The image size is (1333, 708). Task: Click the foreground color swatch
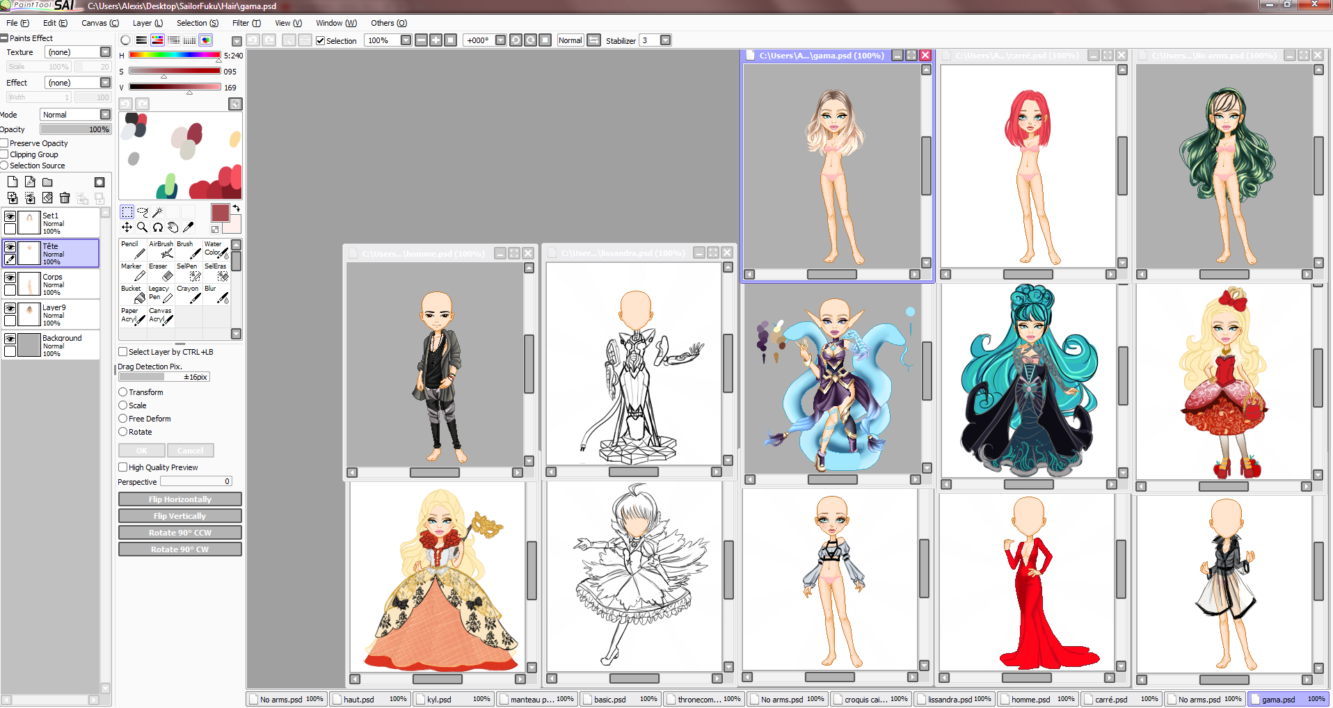pos(221,213)
